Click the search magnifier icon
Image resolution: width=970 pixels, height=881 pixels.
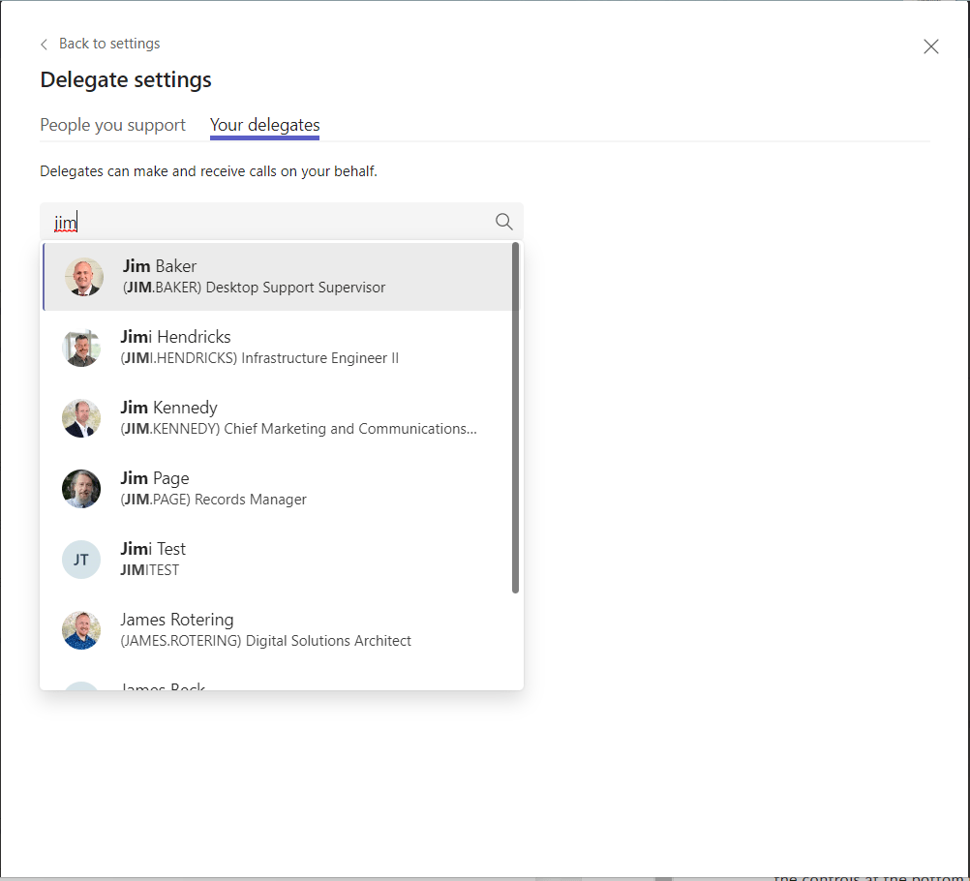click(x=503, y=222)
